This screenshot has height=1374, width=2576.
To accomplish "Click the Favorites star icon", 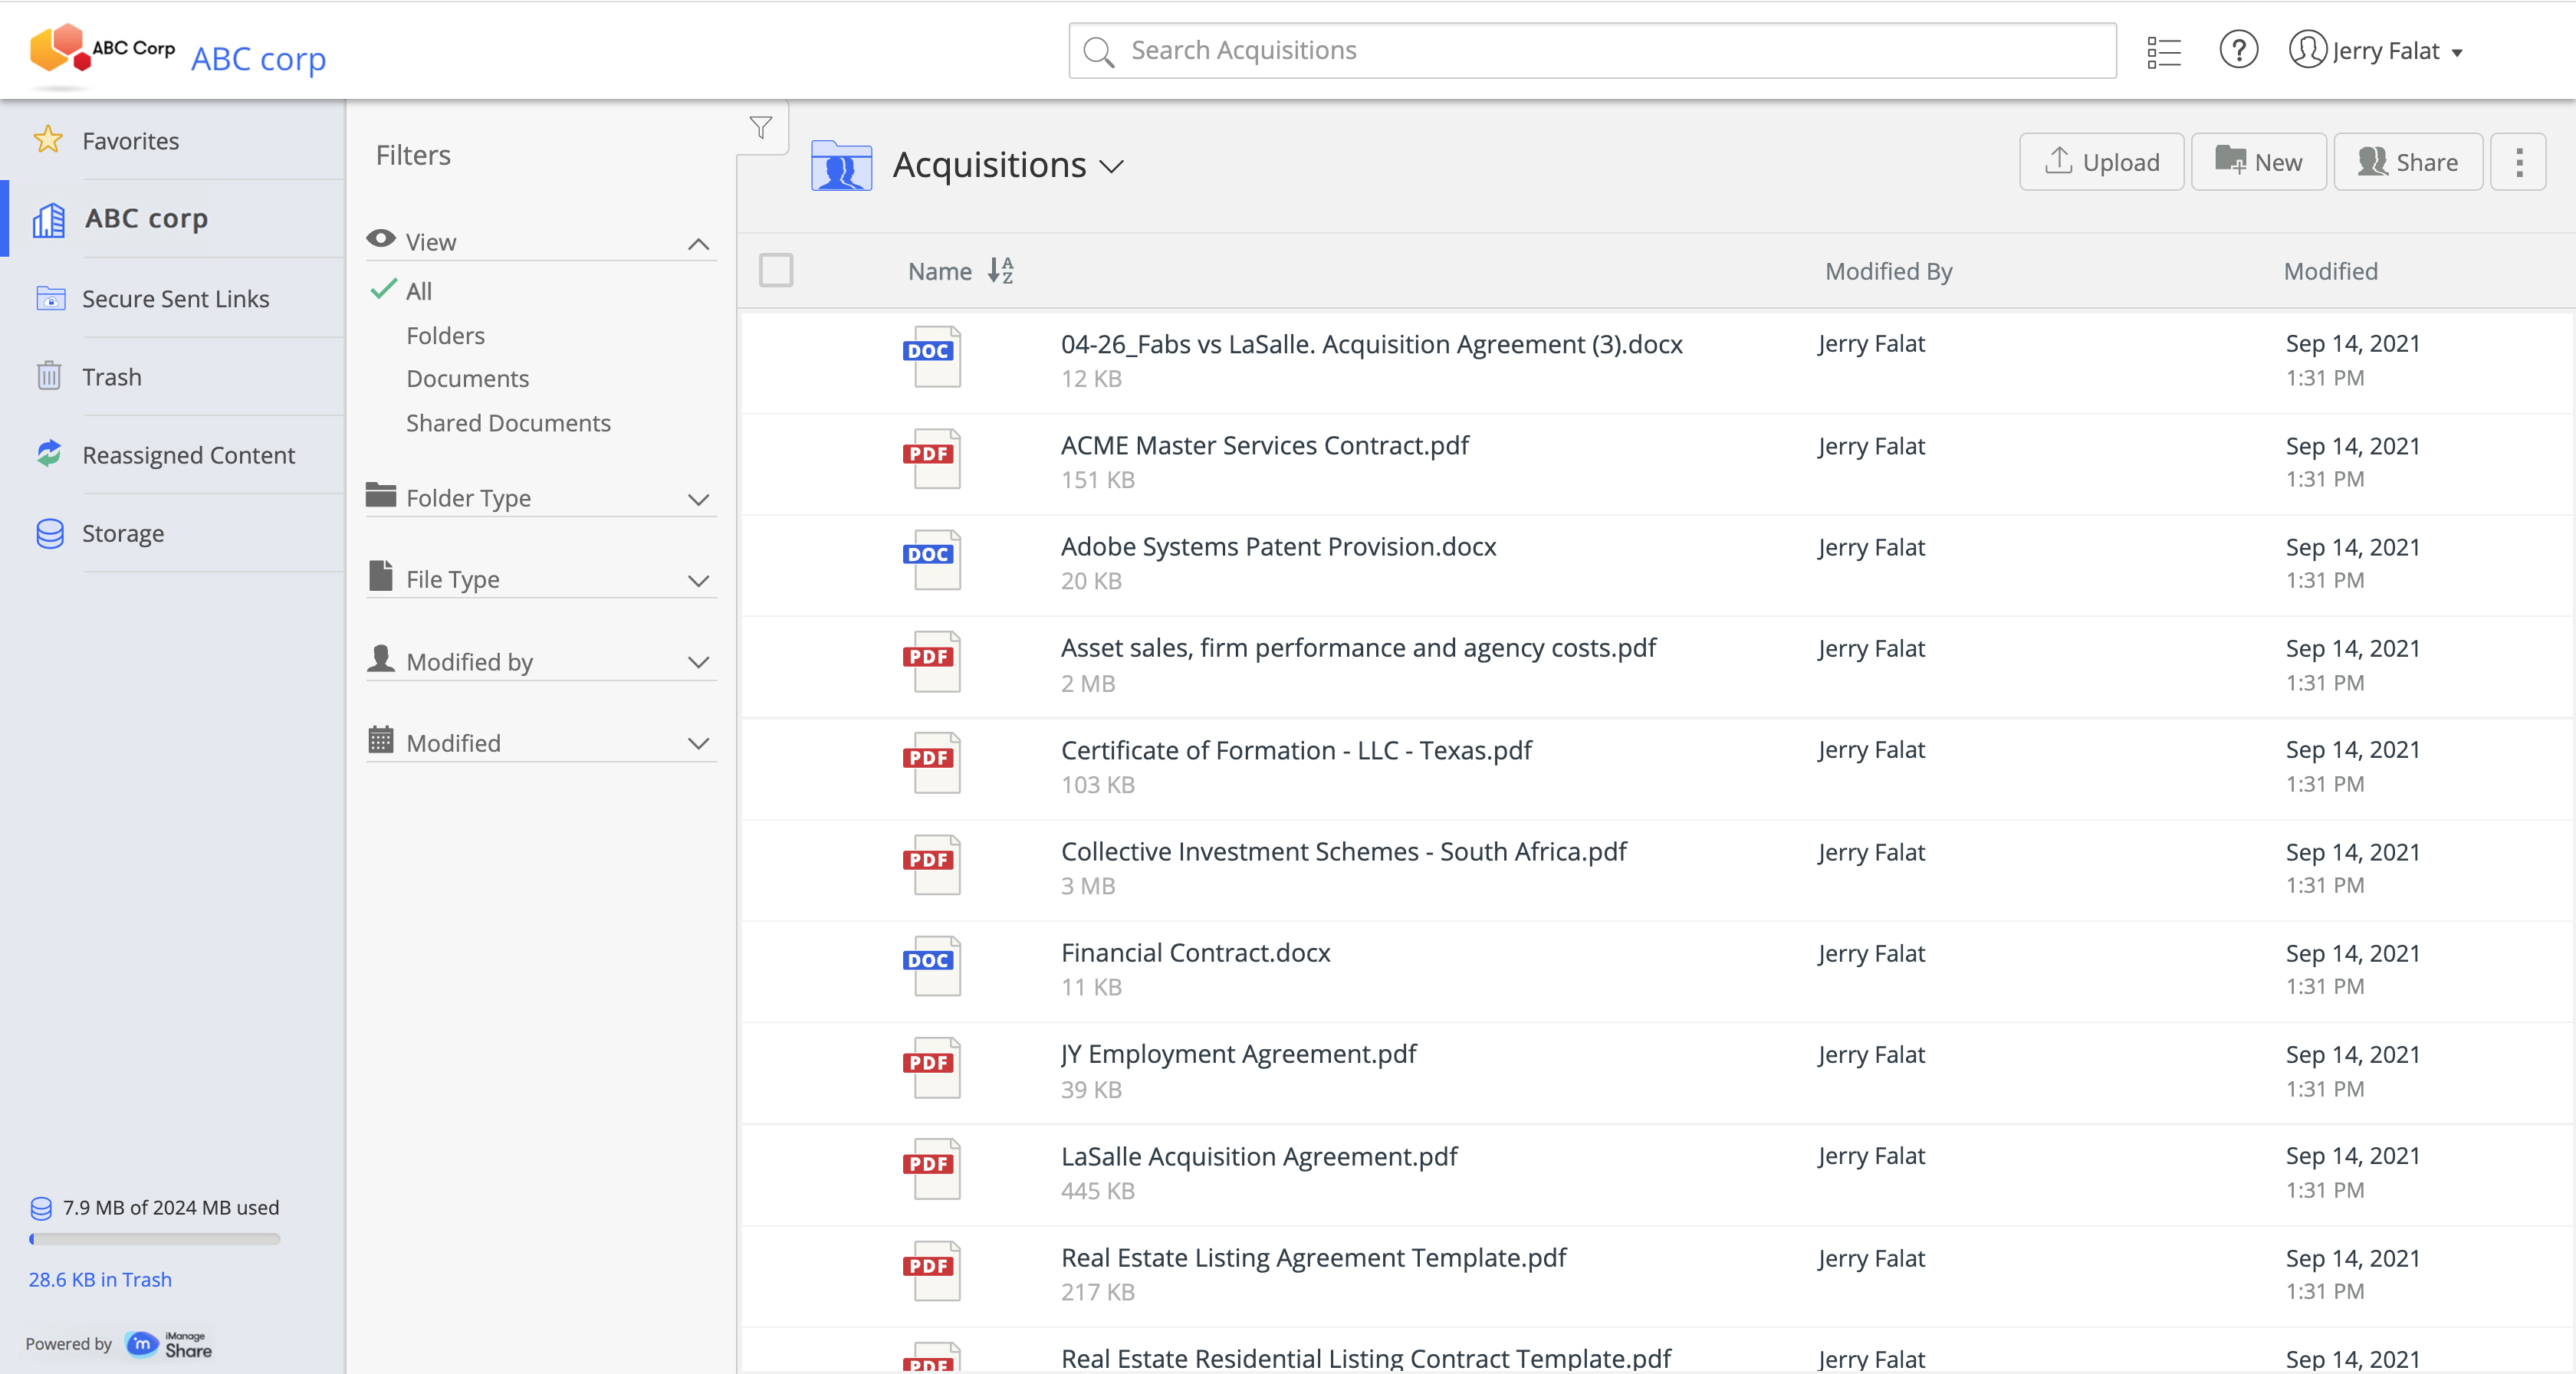I will point(48,140).
